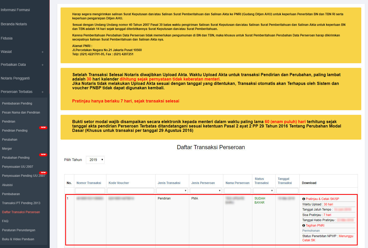The image size is (368, 248).
Task: Sort by Jenis Perseroan column header
Action: click(203, 183)
